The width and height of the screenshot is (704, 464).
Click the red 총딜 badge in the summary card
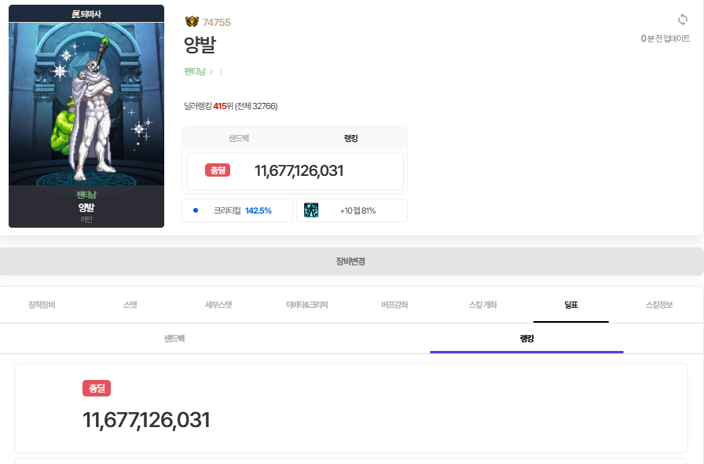tap(218, 171)
